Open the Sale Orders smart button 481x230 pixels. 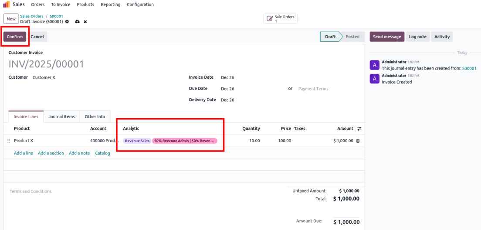pyautogui.click(x=281, y=19)
